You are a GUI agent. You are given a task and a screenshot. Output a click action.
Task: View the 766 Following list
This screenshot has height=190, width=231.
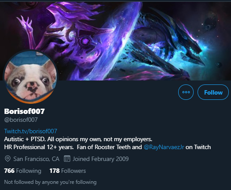[x=23, y=171]
